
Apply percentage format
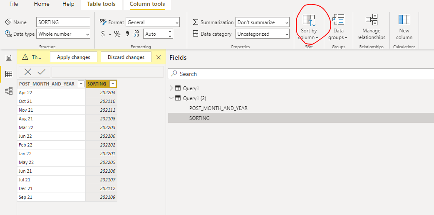pos(117,34)
